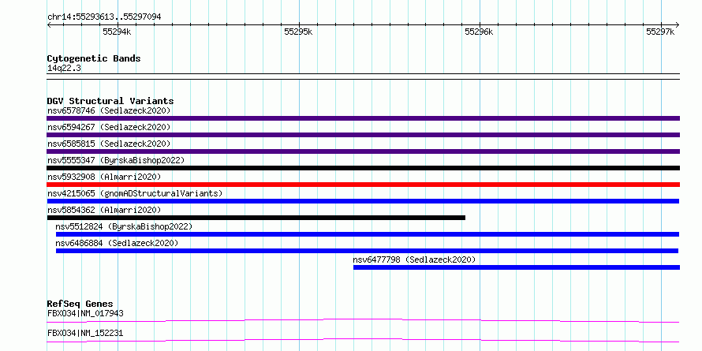Click the 14q22.3 cytogenetic band bar
This screenshot has width=702, height=351.
point(363,77)
